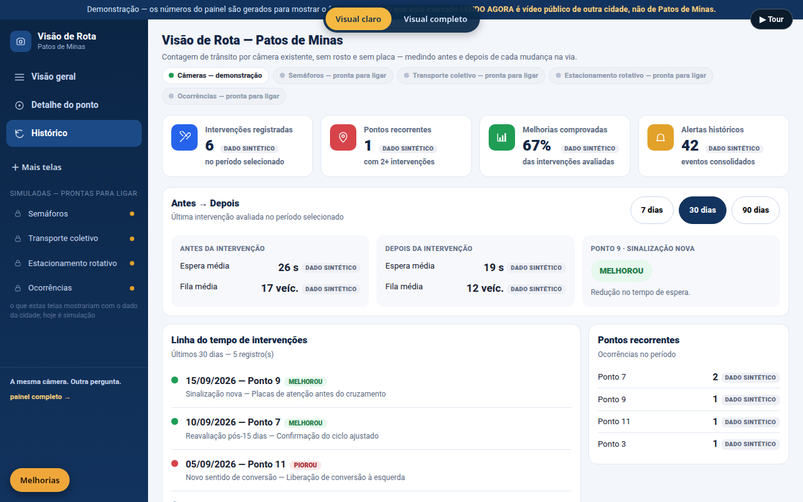Click the orange Melhorias button
This screenshot has height=502, width=803.
pos(40,480)
